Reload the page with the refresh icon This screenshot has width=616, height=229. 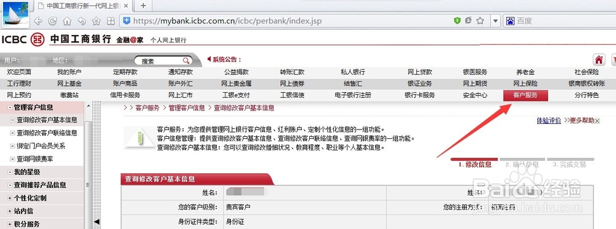pyautogui.click(x=52, y=21)
